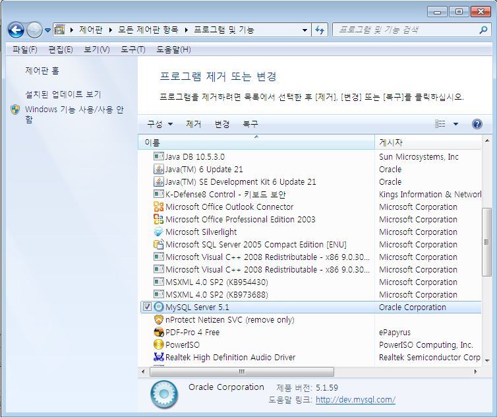Open the 구성 dropdown menu
Image resolution: width=497 pixels, height=417 pixels.
pyautogui.click(x=160, y=124)
